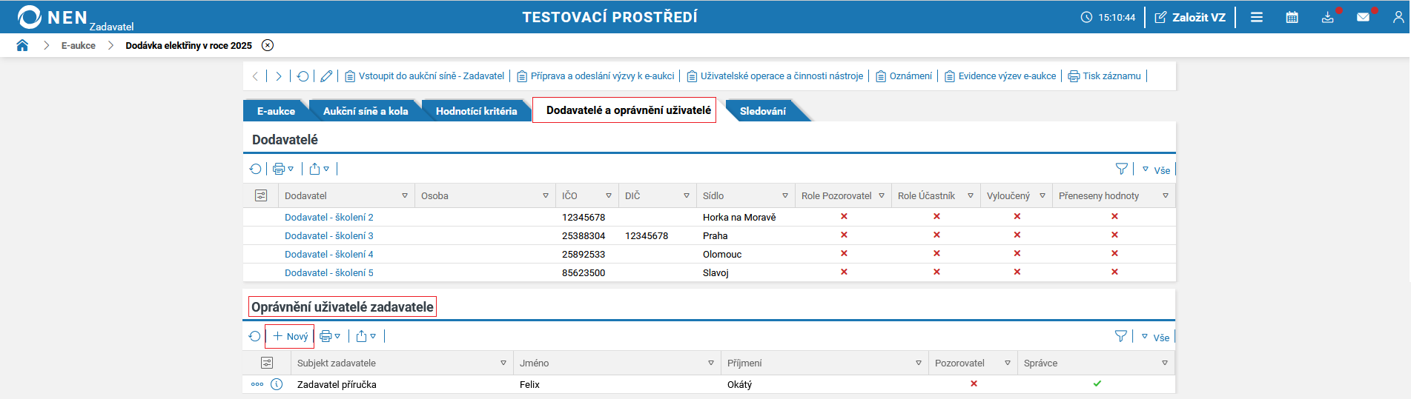
Task: Open Příjmení column filter dropdown
Action: coord(919,363)
